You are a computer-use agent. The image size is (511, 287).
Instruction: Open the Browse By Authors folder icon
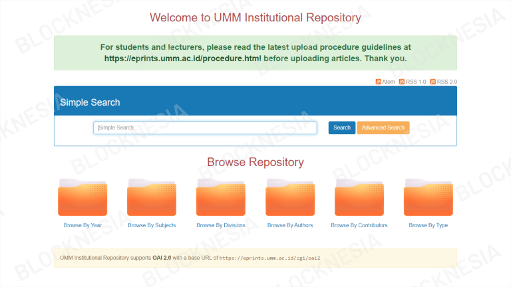point(290,197)
